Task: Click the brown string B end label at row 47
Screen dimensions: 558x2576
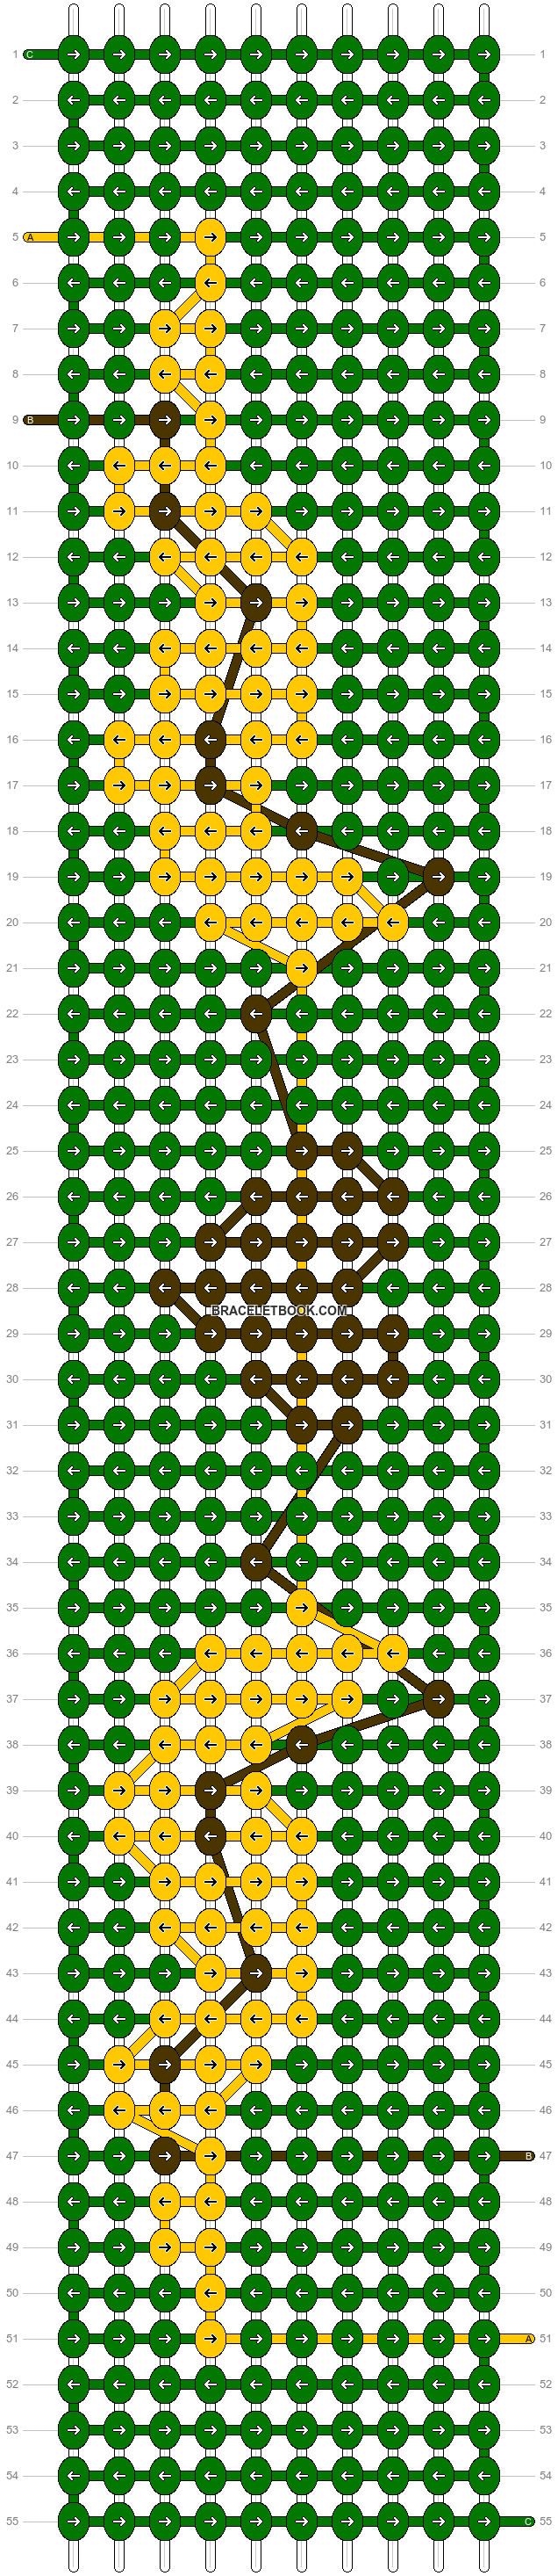Action: (528, 2156)
